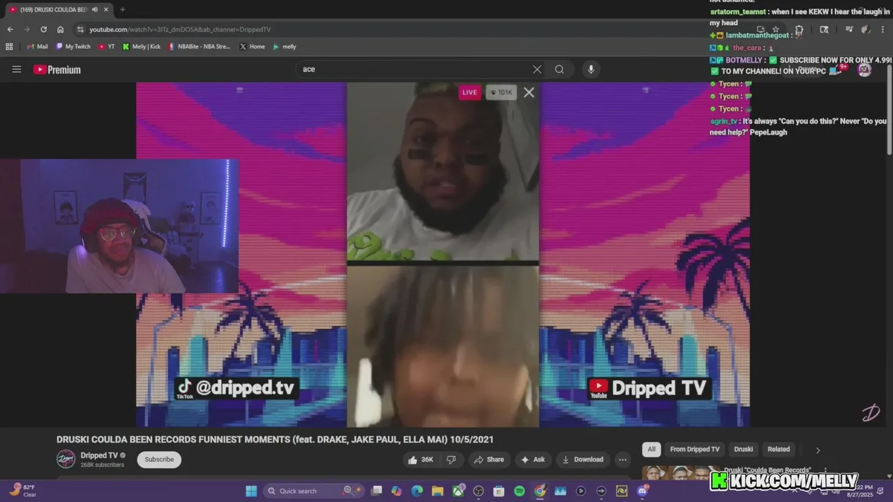The width and height of the screenshot is (893, 502).
Task: Open the Dripped TV channel avatar
Action: pyautogui.click(x=66, y=459)
